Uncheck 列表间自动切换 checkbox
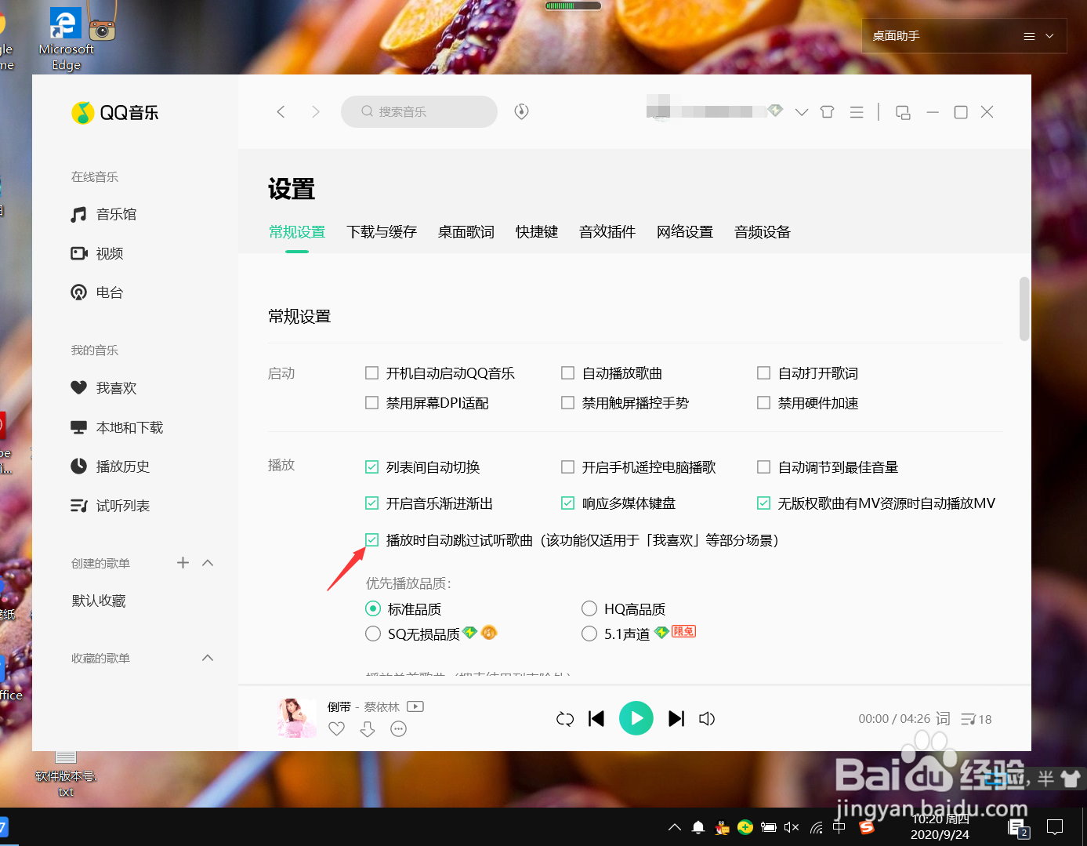This screenshot has width=1087, height=846. pos(371,467)
